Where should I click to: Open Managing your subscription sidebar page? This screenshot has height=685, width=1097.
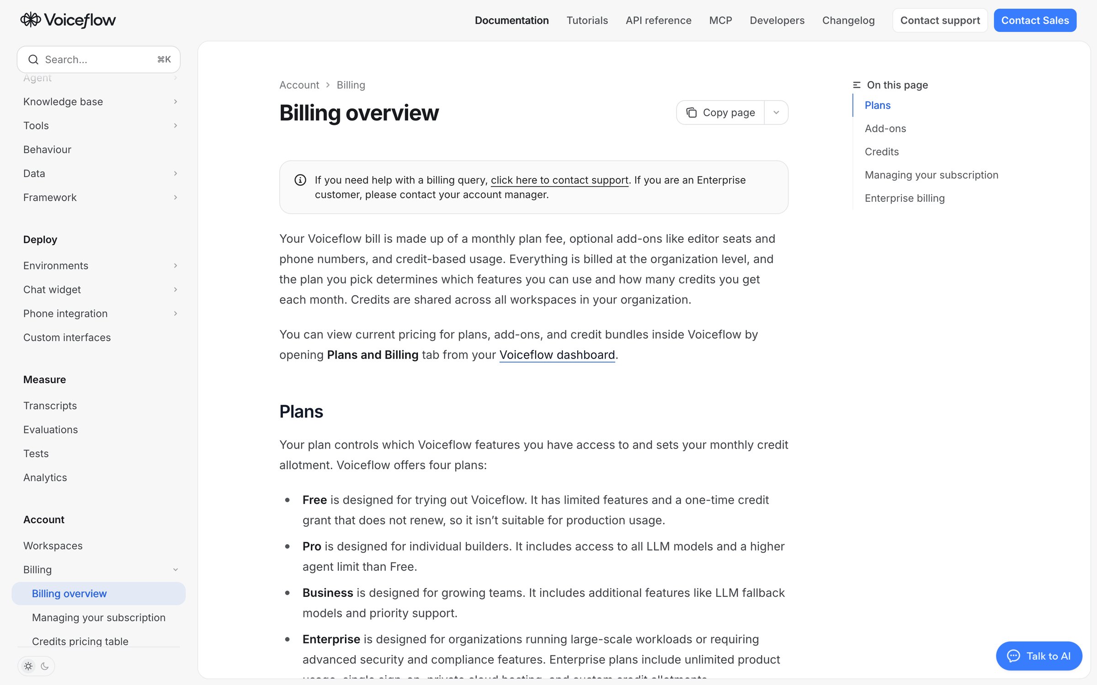tap(99, 617)
